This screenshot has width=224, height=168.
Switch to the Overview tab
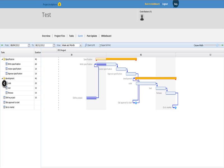[46, 36]
